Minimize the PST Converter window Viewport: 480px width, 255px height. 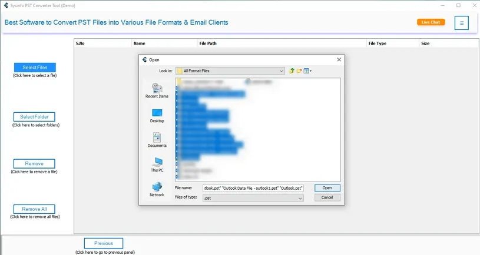tap(442, 5)
